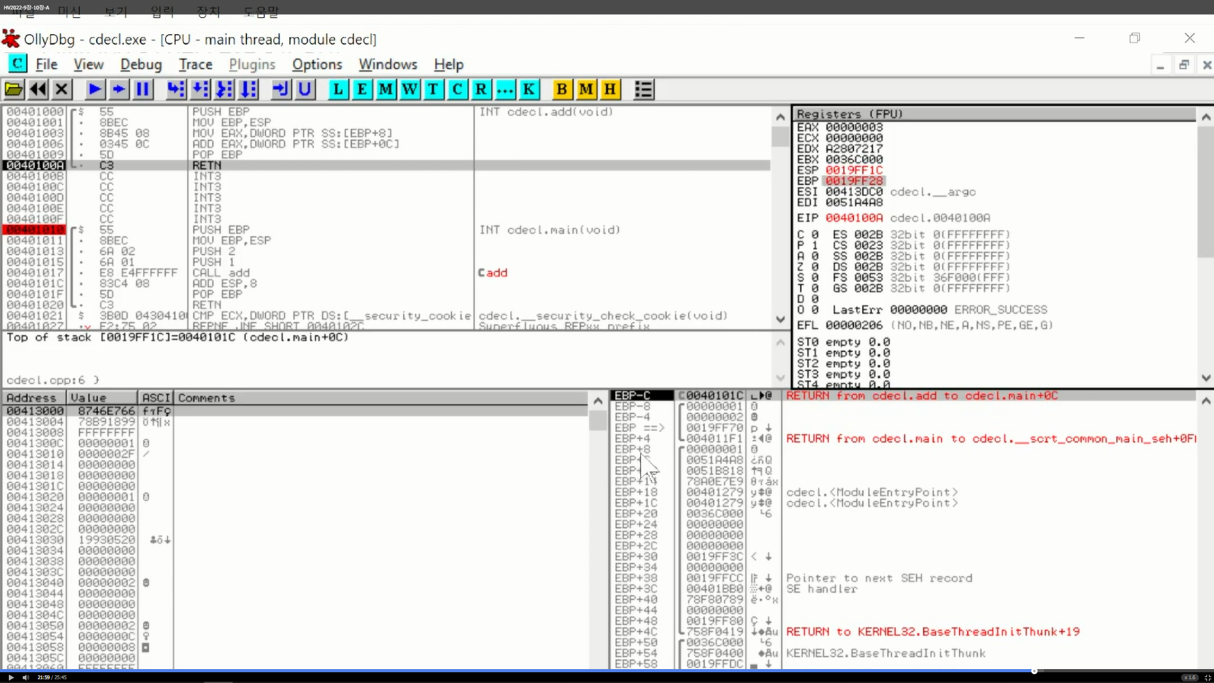Click the video volume speaker icon
Viewport: 1214px width, 683px height.
[x=26, y=677]
